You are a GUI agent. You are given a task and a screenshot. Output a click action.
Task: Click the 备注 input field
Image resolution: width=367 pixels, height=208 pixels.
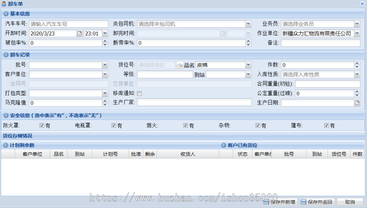(x=321, y=42)
